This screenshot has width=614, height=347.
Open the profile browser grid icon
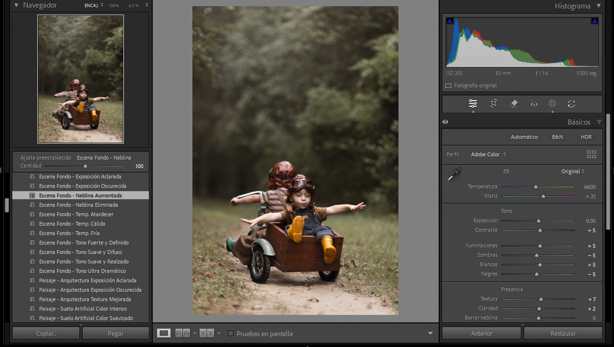[x=591, y=154]
